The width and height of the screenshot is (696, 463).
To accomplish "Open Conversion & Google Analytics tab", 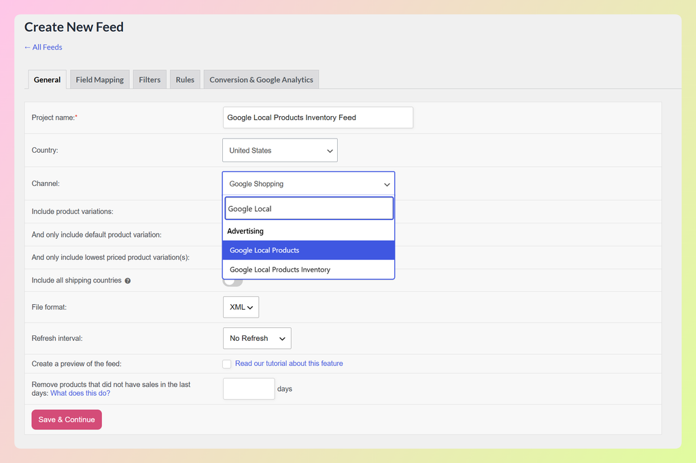I will 261,80.
